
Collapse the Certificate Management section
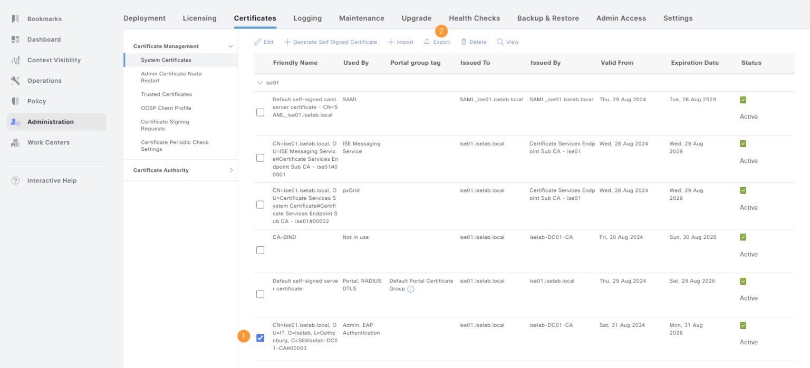[230, 46]
